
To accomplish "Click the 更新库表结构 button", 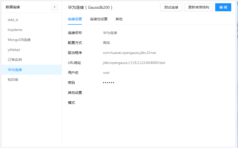I will [199, 7].
